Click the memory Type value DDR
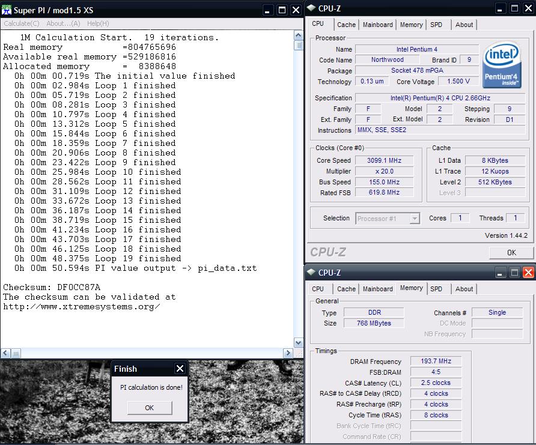Image resolution: width=536 pixels, height=445 pixels. tap(374, 312)
